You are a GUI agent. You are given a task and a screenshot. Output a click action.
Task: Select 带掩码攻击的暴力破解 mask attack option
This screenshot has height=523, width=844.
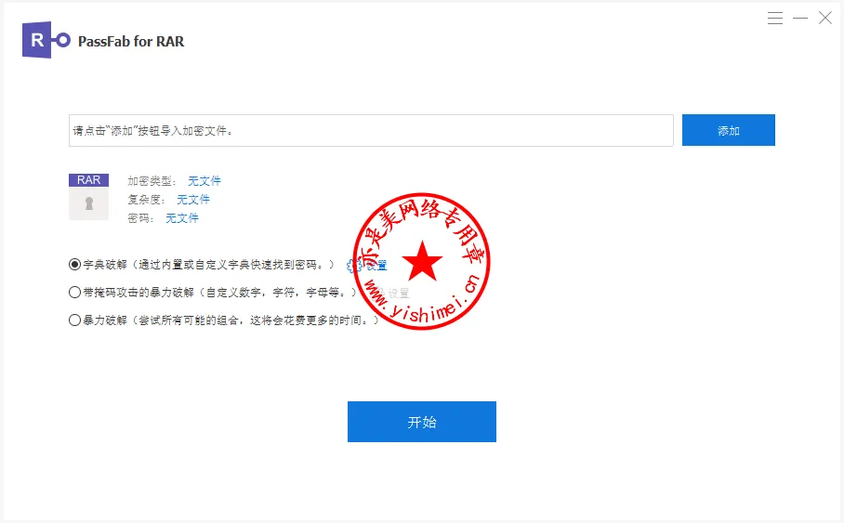[75, 293]
